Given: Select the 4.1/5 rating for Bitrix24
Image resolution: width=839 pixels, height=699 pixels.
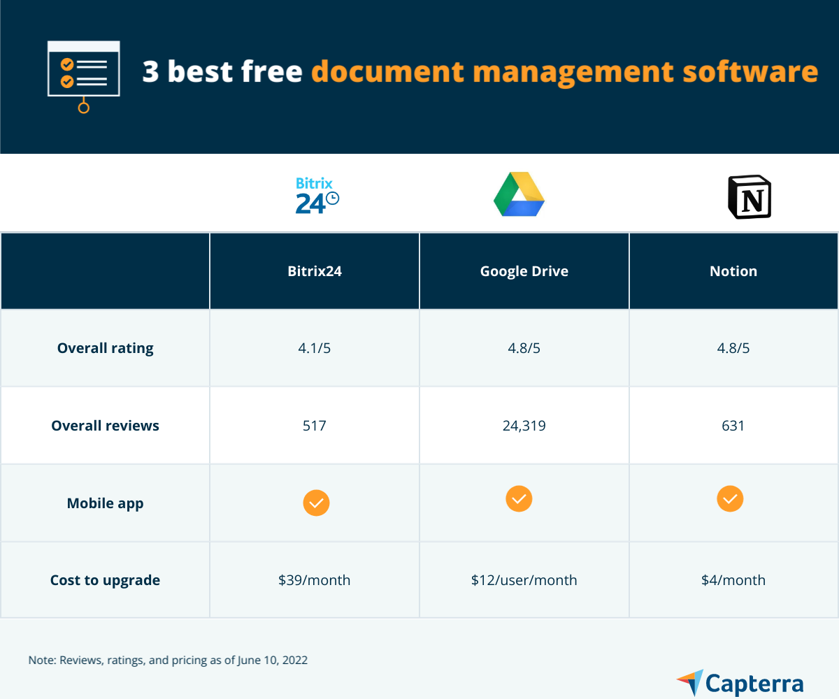Looking at the screenshot, I should coord(315,348).
